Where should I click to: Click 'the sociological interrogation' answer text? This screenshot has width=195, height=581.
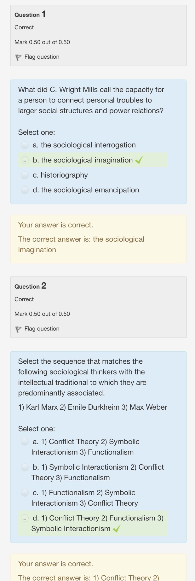point(88,145)
